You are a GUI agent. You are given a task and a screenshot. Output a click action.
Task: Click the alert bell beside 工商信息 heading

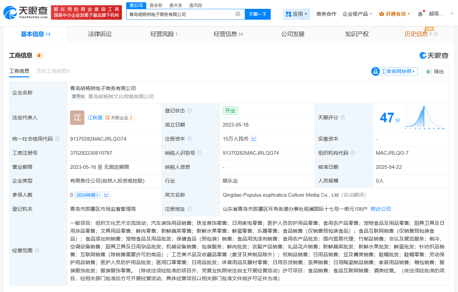(x=39, y=55)
